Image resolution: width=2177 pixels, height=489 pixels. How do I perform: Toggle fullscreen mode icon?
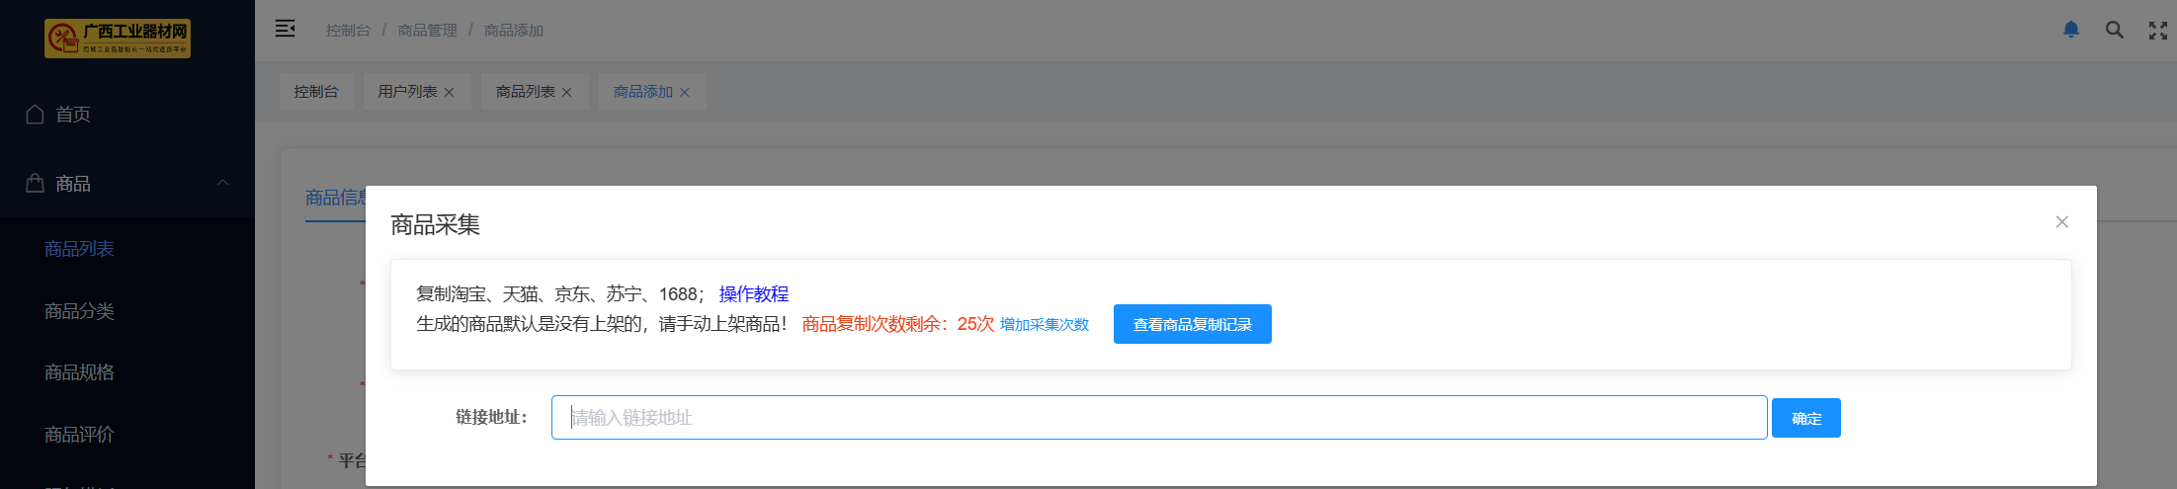pyautogui.click(x=2157, y=31)
